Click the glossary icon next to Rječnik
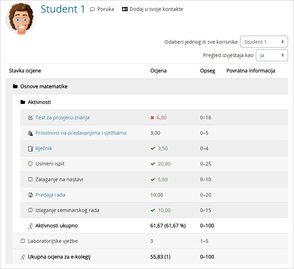Image resolution: width=294 pixels, height=269 pixels. point(30,149)
